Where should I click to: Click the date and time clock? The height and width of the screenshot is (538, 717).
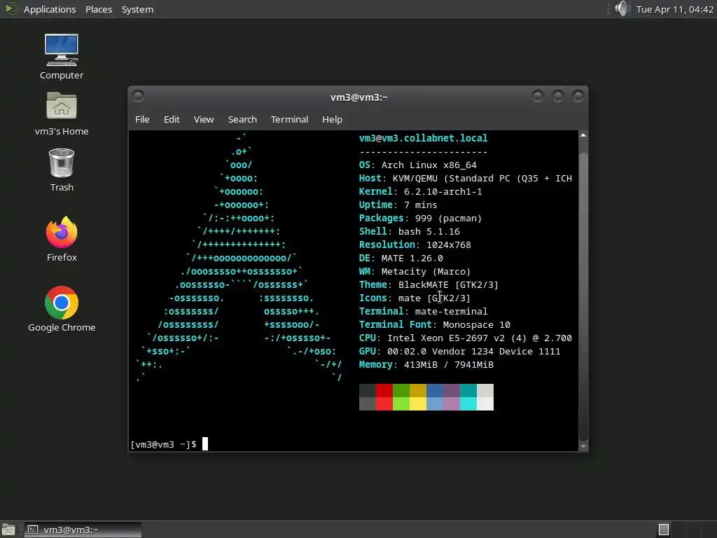(674, 9)
